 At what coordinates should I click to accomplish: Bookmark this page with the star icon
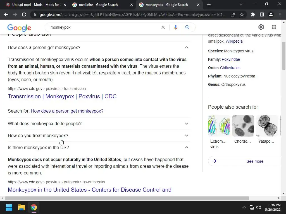(242, 14)
